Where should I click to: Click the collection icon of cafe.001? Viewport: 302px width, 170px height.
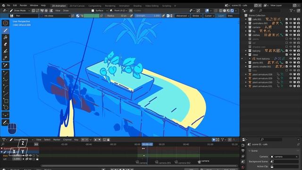pos(250,19)
